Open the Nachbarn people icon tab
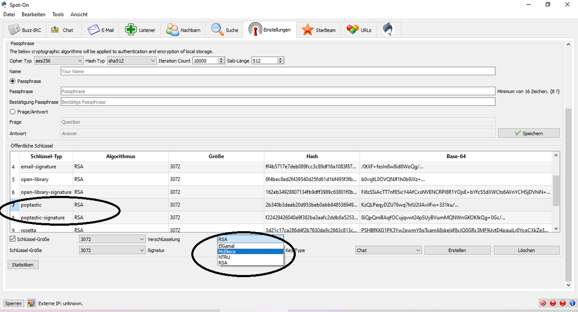 (x=183, y=30)
